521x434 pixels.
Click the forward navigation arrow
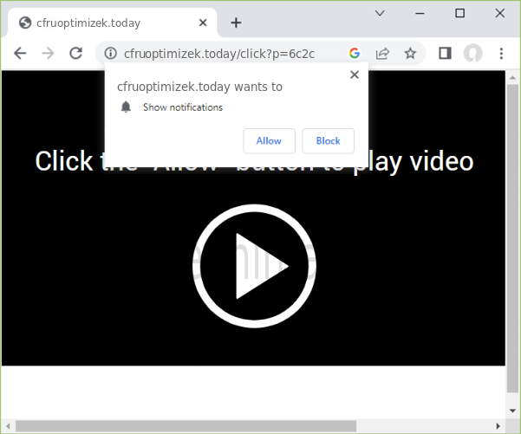click(x=48, y=53)
